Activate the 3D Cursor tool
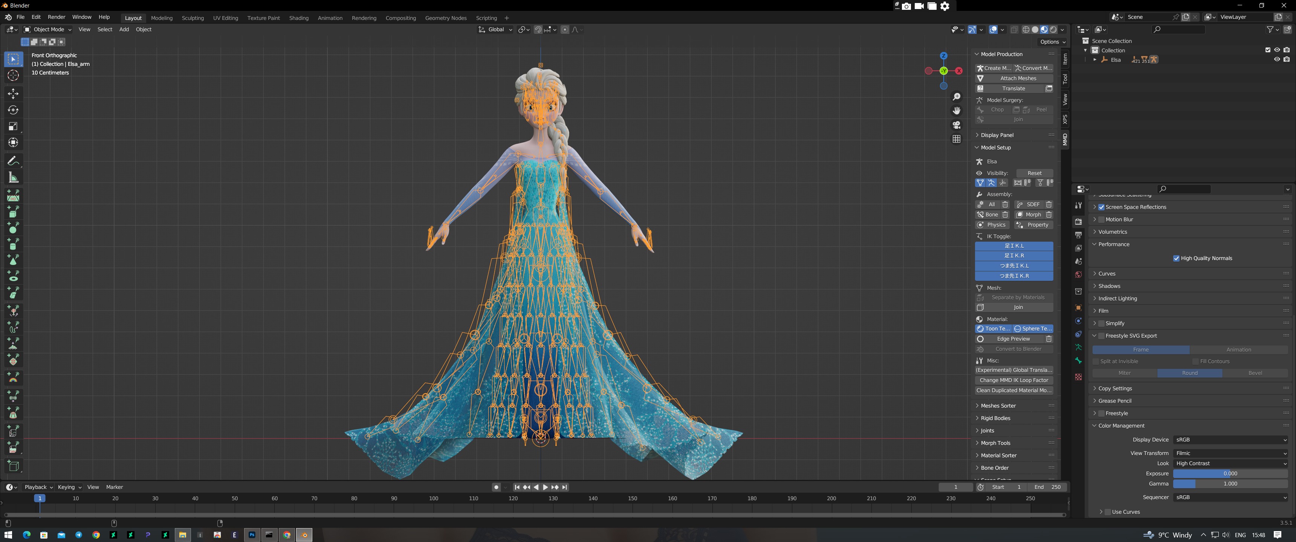 pyautogui.click(x=13, y=75)
